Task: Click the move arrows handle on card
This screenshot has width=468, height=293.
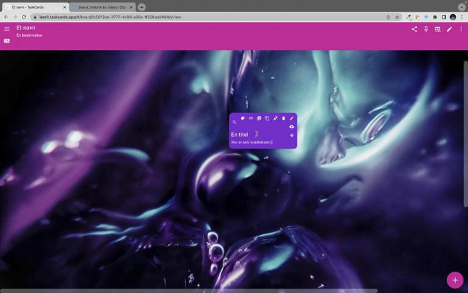Action: coord(291,135)
